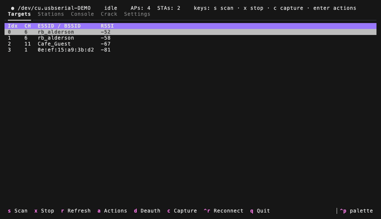381x219 pixels.
Task: Select the rb_alderson row with RSSI -52
Action: (x=190, y=32)
